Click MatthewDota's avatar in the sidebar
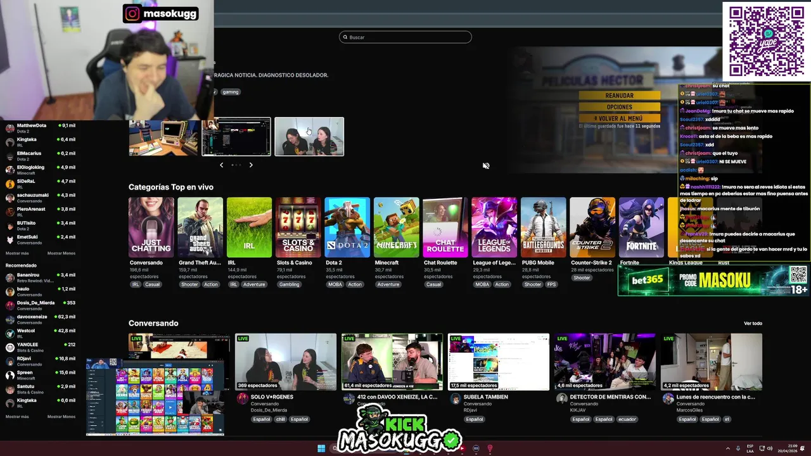811x456 pixels. click(10, 128)
